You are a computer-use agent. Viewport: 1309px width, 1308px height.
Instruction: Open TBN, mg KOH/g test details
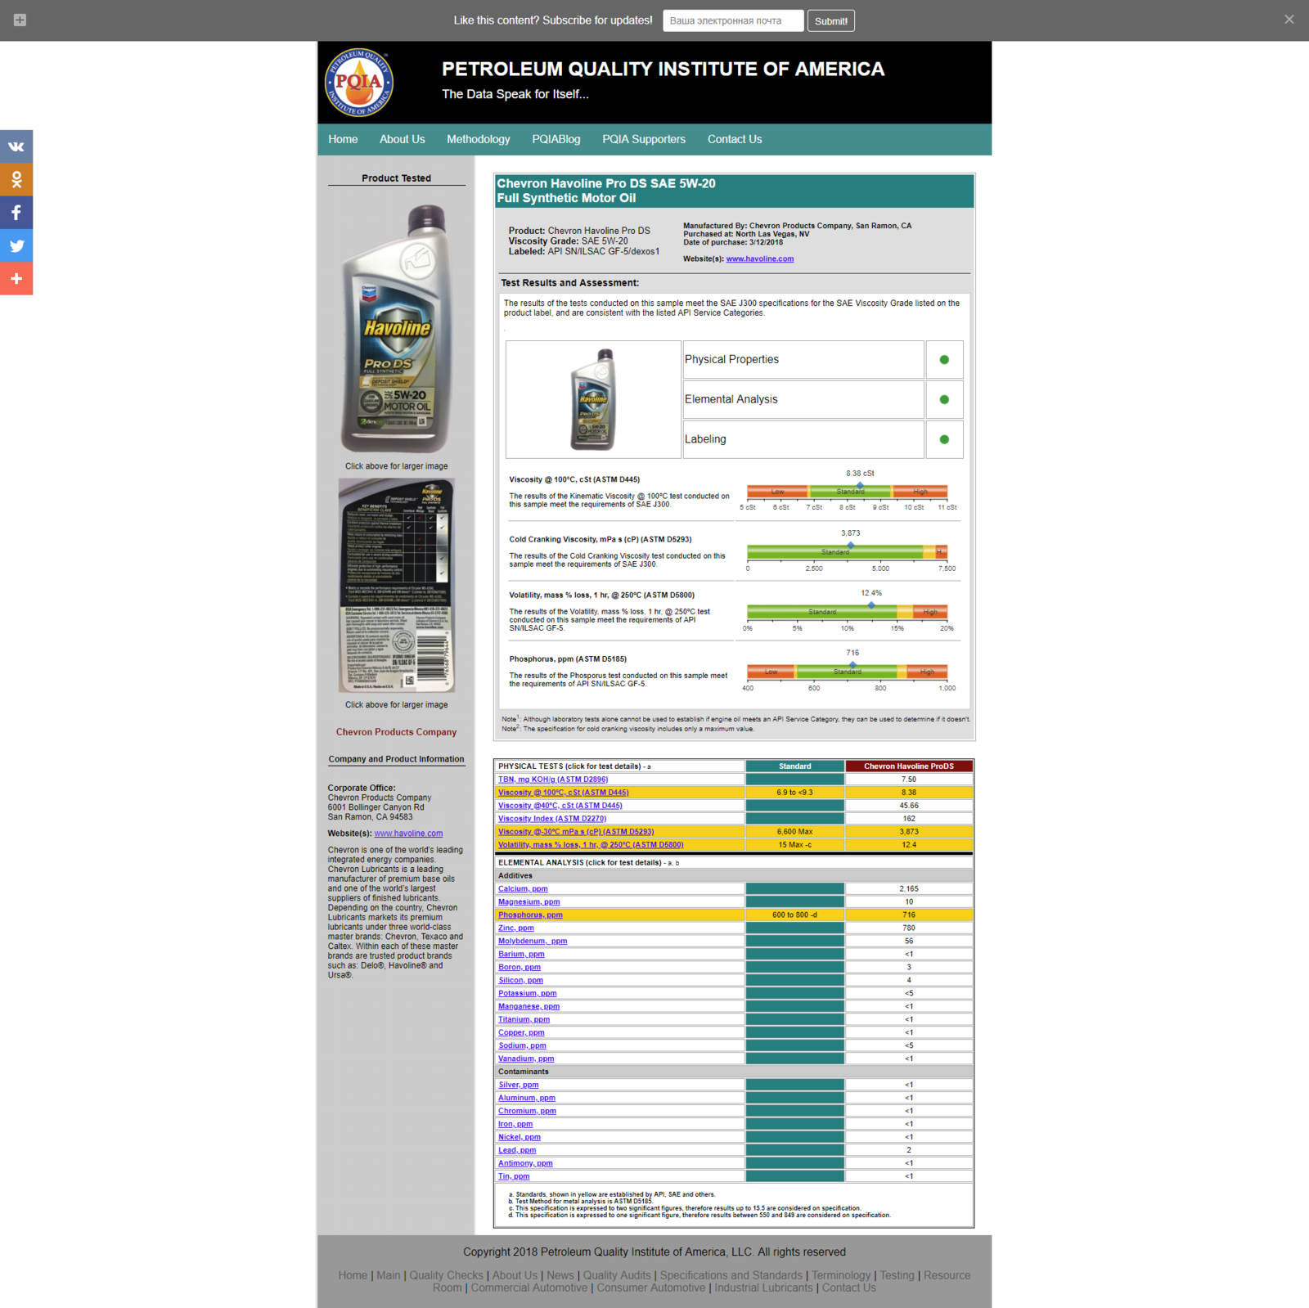point(553,780)
